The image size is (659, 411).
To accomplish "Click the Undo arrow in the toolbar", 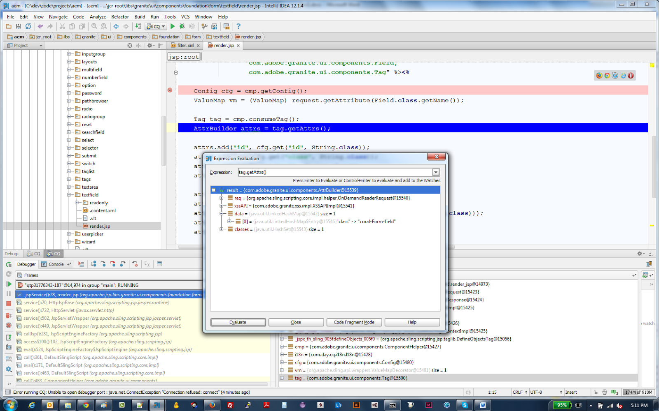I will (40, 26).
